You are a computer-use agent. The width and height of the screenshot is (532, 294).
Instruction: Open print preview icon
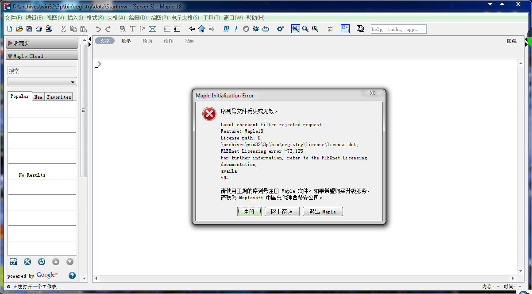point(49,29)
